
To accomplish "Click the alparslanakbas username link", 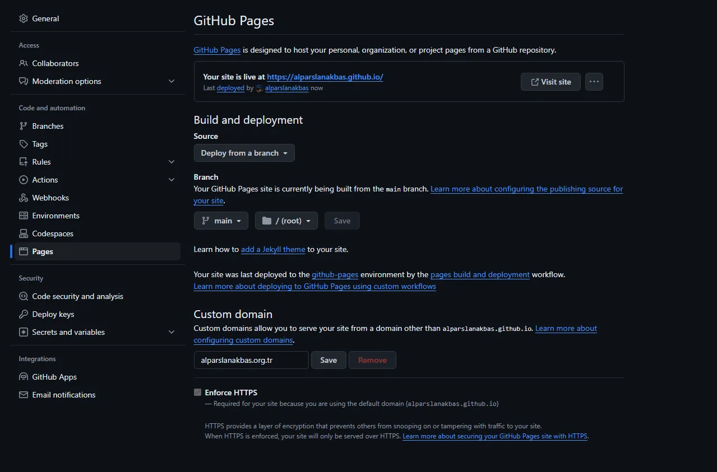I will coord(286,88).
